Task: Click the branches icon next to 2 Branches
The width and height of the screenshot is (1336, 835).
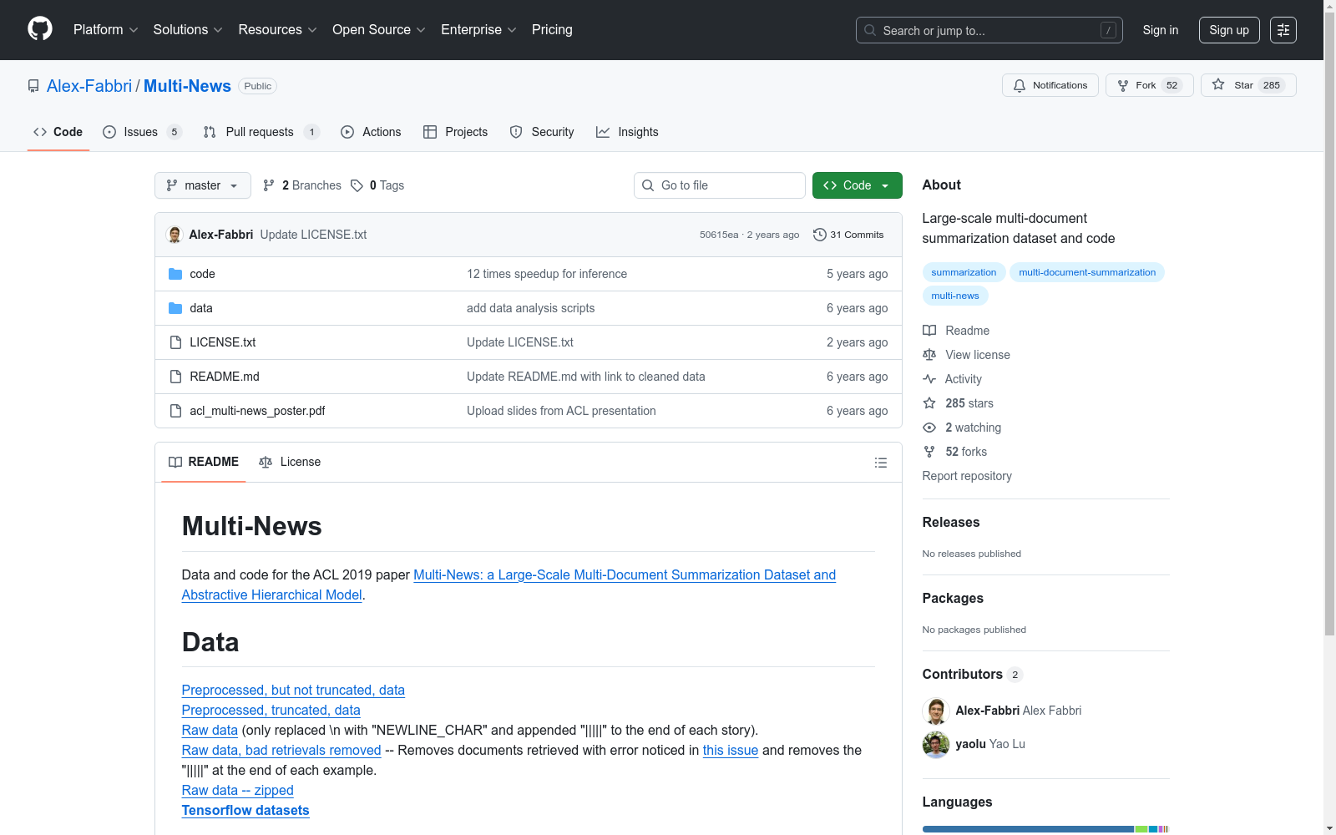Action: point(269,185)
